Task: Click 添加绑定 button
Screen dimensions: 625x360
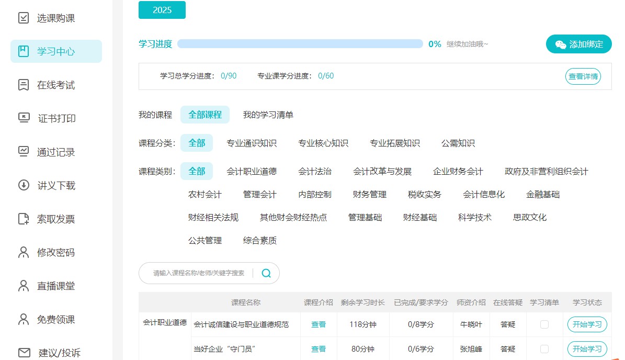Action: 579,44
